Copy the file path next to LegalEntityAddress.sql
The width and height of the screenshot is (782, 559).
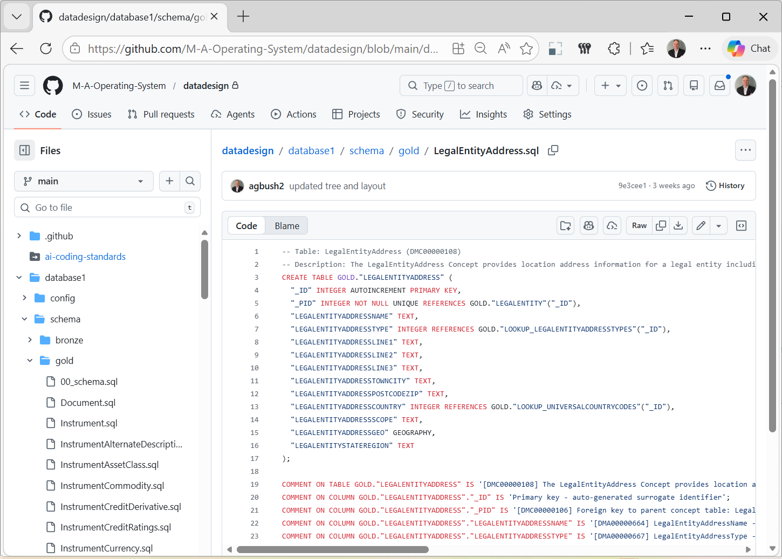(553, 150)
